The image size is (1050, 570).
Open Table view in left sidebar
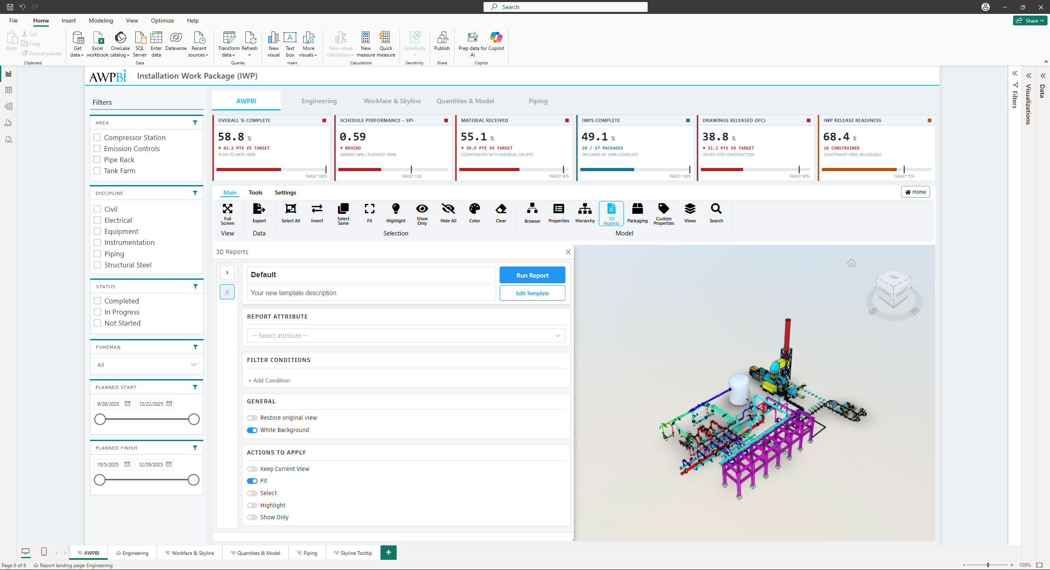[8, 90]
